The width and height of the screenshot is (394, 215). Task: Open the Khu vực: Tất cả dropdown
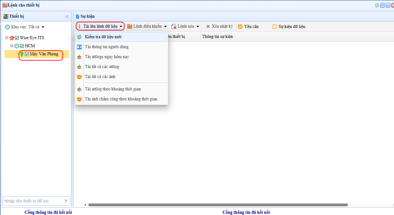pyautogui.click(x=43, y=27)
